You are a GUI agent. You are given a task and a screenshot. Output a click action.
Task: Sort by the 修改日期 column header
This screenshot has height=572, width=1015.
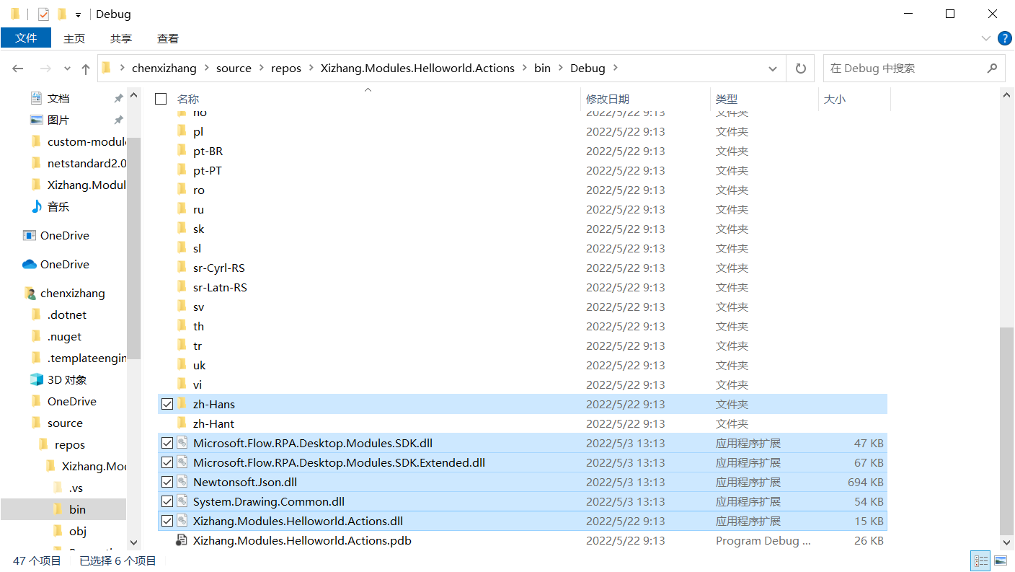[608, 99]
